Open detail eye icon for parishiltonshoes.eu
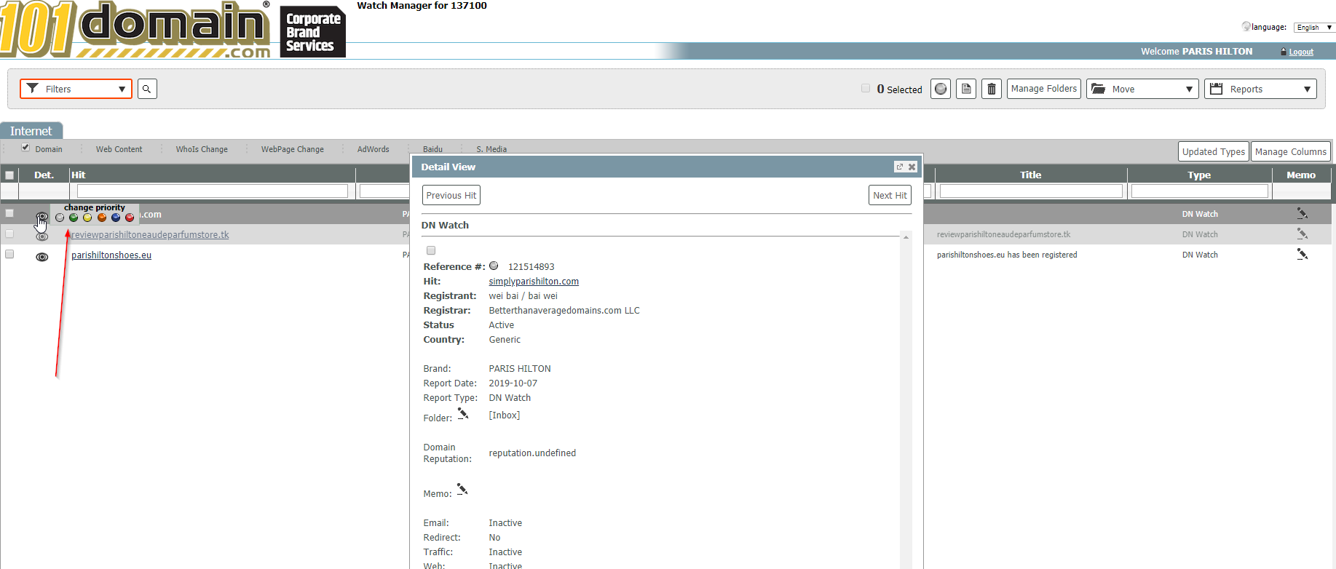1336x569 pixels. (42, 256)
